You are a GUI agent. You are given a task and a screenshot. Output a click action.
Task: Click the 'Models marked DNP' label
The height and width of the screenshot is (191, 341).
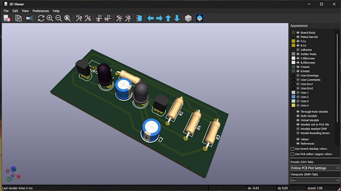(313, 129)
